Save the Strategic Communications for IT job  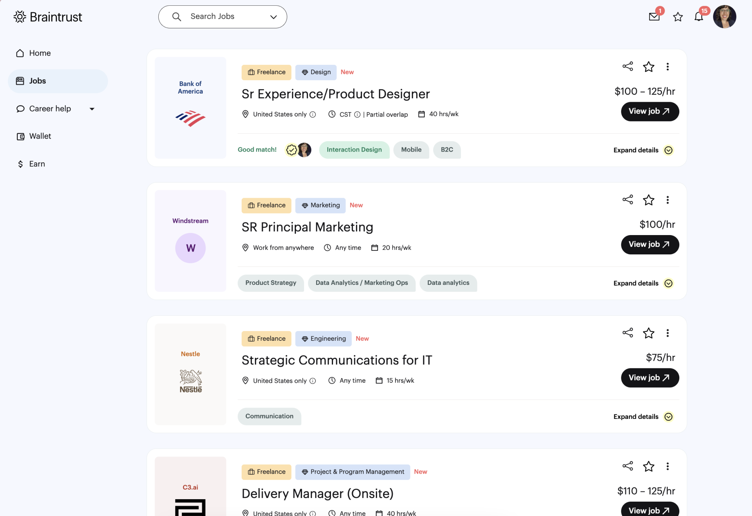pos(649,333)
